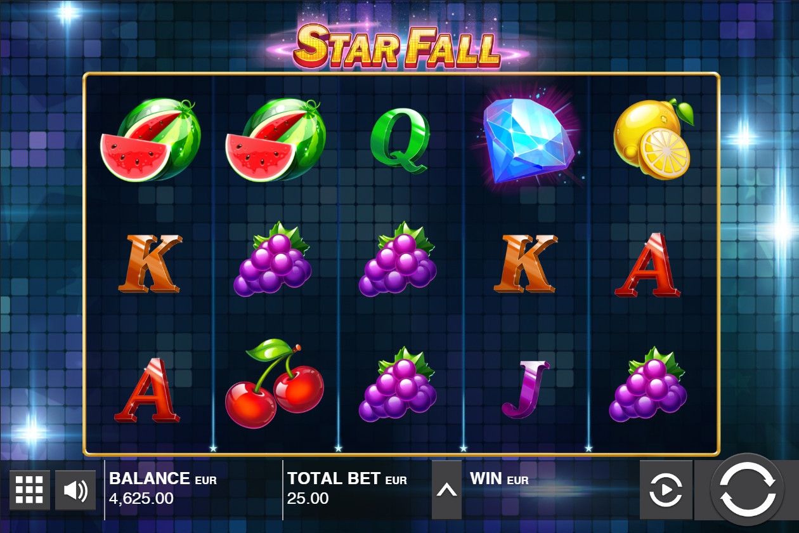Click the cherries symbol

(274, 383)
